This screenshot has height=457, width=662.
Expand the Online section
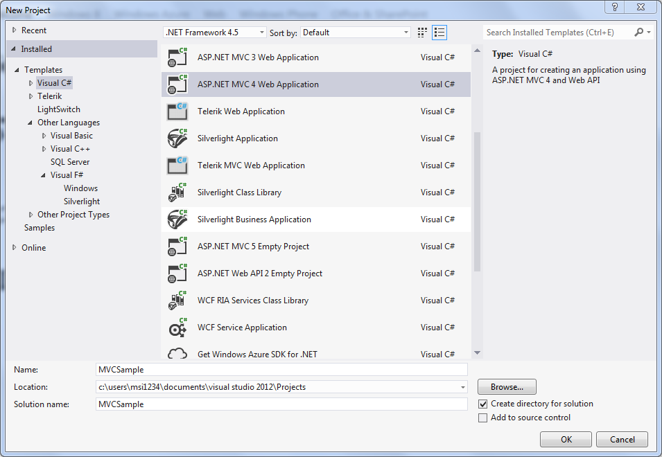pyautogui.click(x=15, y=247)
